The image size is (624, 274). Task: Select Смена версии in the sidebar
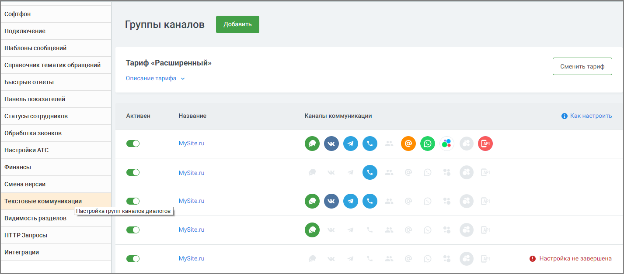point(56,184)
